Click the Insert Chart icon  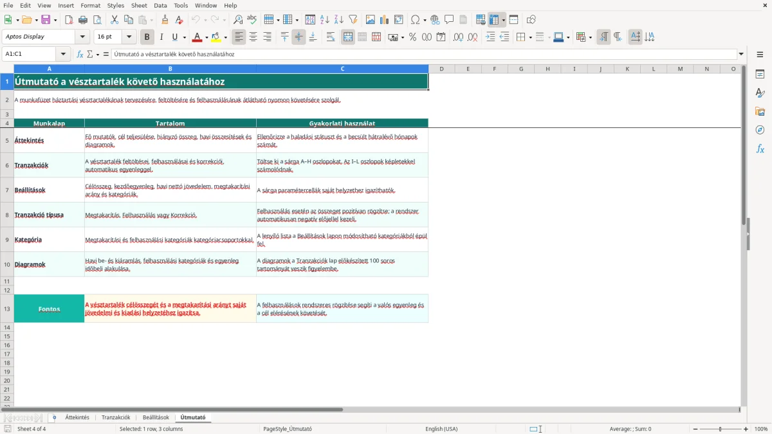coord(385,20)
